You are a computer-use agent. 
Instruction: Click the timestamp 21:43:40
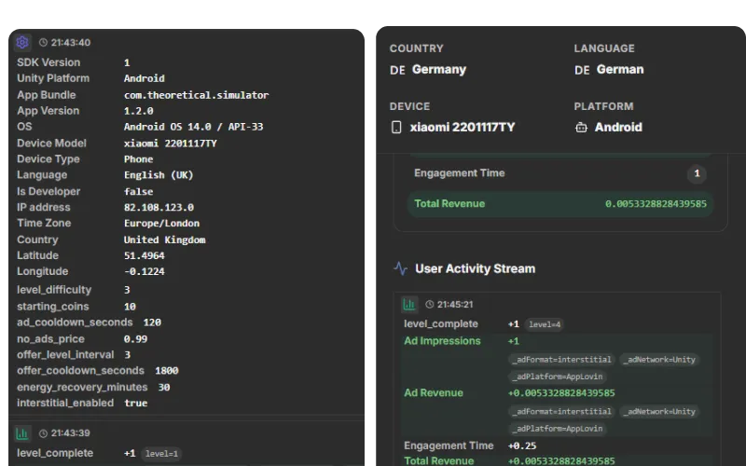point(71,42)
